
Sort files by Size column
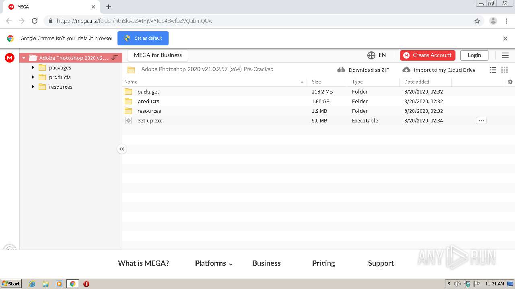[x=327, y=82]
